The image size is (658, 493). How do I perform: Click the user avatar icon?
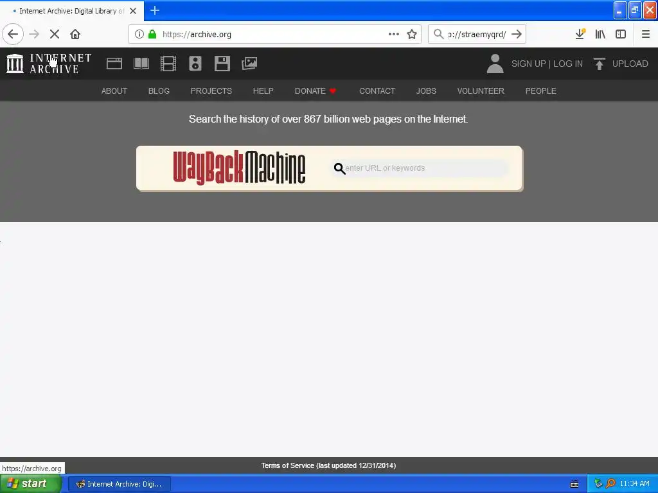[495, 64]
